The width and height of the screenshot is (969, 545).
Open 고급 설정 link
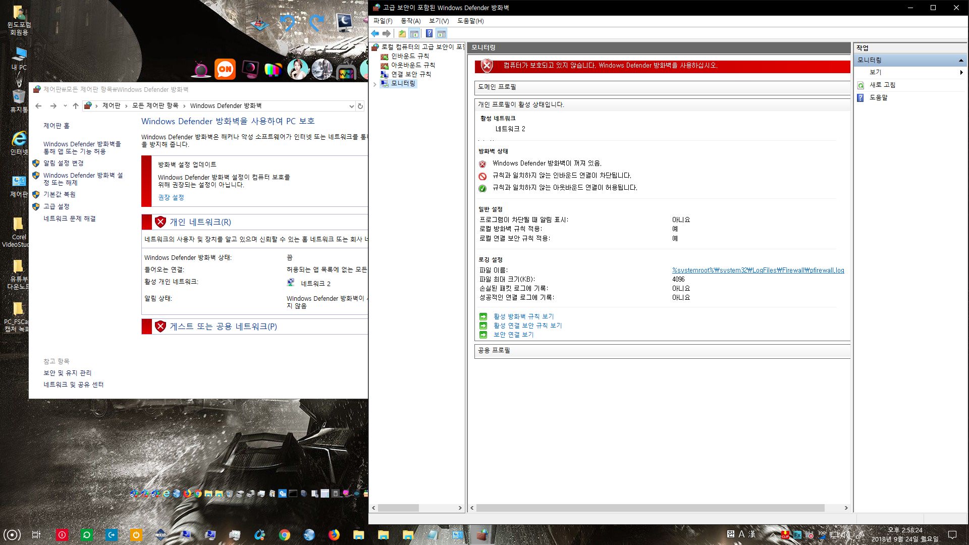[x=56, y=206]
